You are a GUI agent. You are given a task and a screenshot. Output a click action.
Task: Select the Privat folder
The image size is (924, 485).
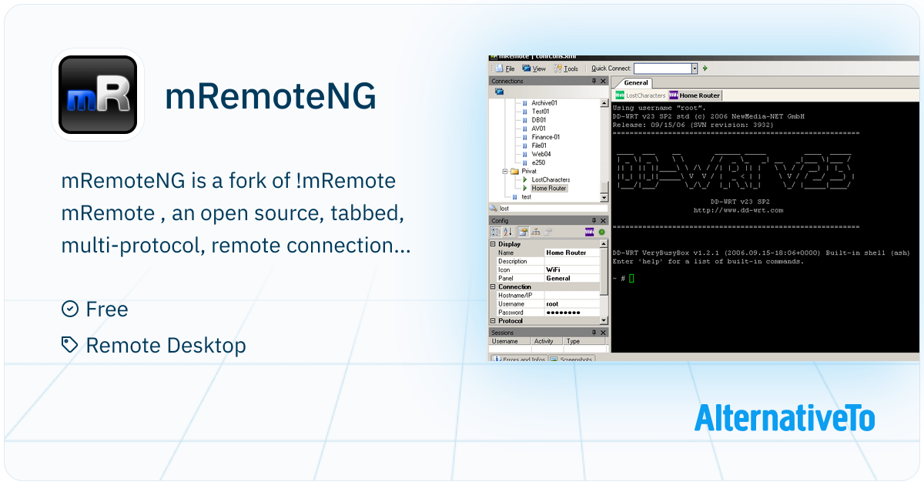click(x=529, y=172)
